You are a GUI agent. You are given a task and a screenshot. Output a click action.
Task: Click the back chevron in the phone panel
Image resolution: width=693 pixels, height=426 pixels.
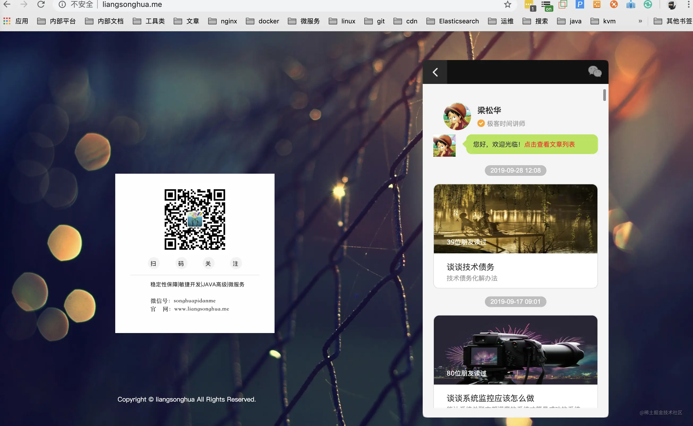pyautogui.click(x=435, y=72)
